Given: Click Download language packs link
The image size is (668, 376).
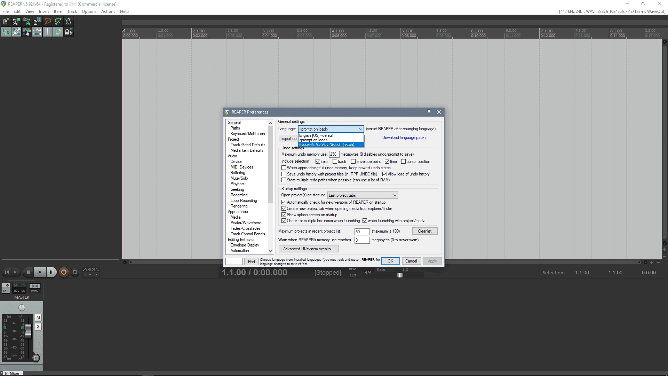Looking at the screenshot, I should pos(404,138).
